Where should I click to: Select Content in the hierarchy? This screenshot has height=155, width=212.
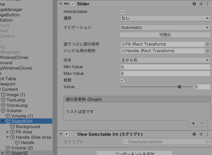click(10, 89)
